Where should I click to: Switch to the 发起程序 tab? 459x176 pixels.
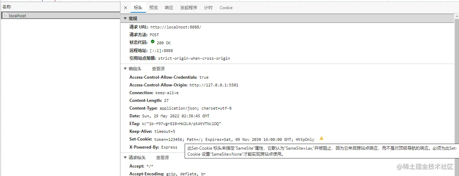189,8
